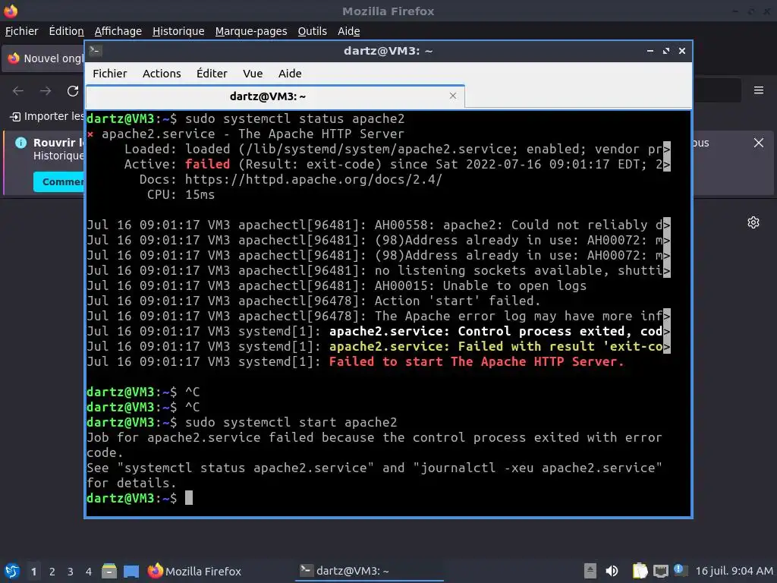The image size is (777, 583).
Task: Click the red 'failed' status word
Action: [208, 164]
